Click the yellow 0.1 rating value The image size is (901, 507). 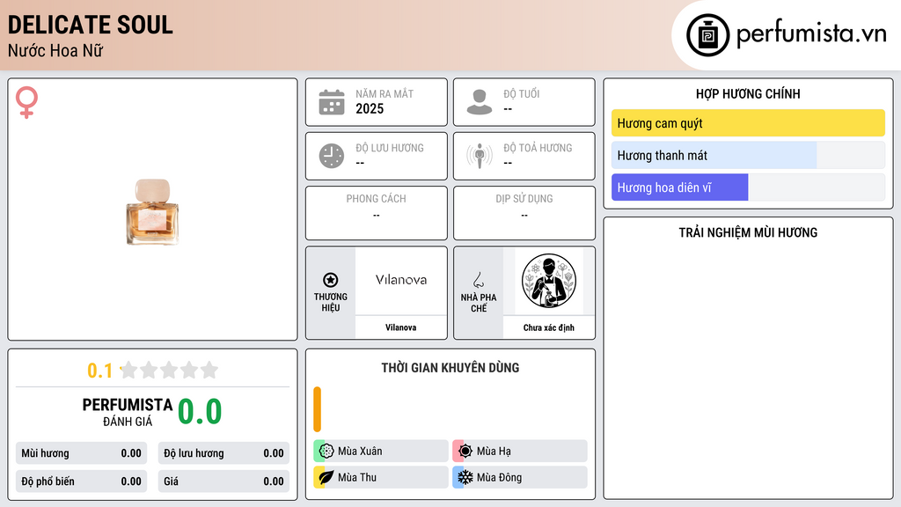click(x=99, y=371)
